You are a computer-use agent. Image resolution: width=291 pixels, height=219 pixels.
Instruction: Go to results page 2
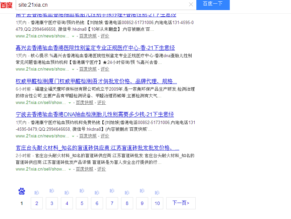tap(36, 203)
